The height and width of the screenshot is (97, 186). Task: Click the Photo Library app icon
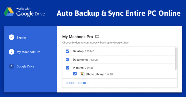[82, 74]
